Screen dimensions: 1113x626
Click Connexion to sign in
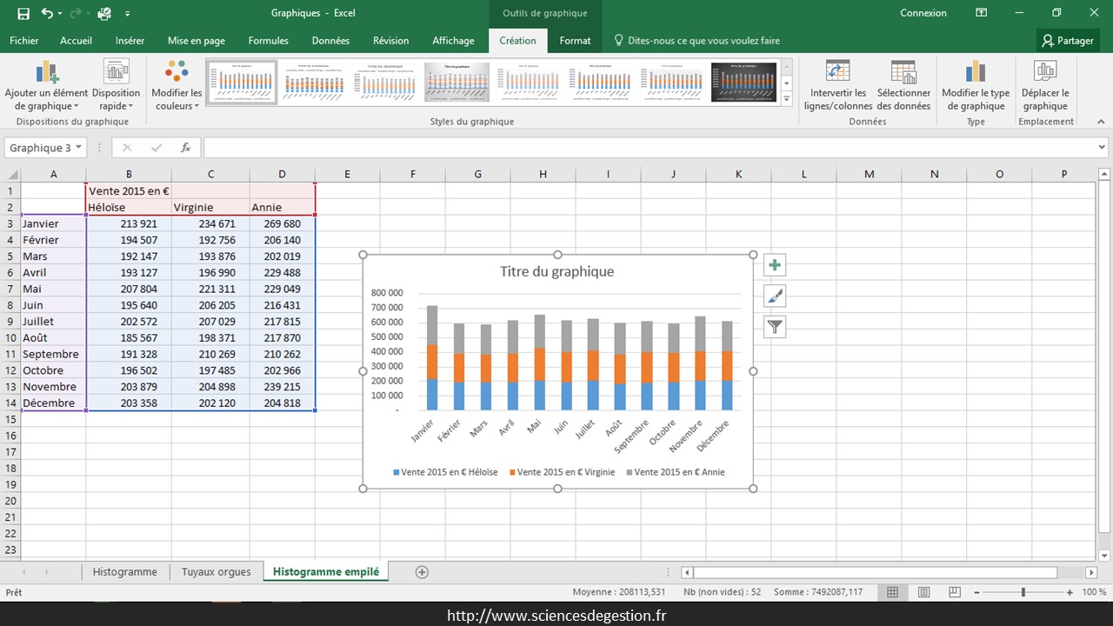coord(923,13)
